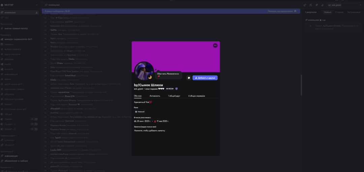
Task: Click invite icon on новенькие channel
Action: [x=37, y=12]
